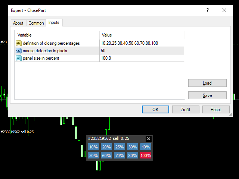Close 60% of the sell position
The width and height of the screenshot is (239, 179).
coord(106,156)
